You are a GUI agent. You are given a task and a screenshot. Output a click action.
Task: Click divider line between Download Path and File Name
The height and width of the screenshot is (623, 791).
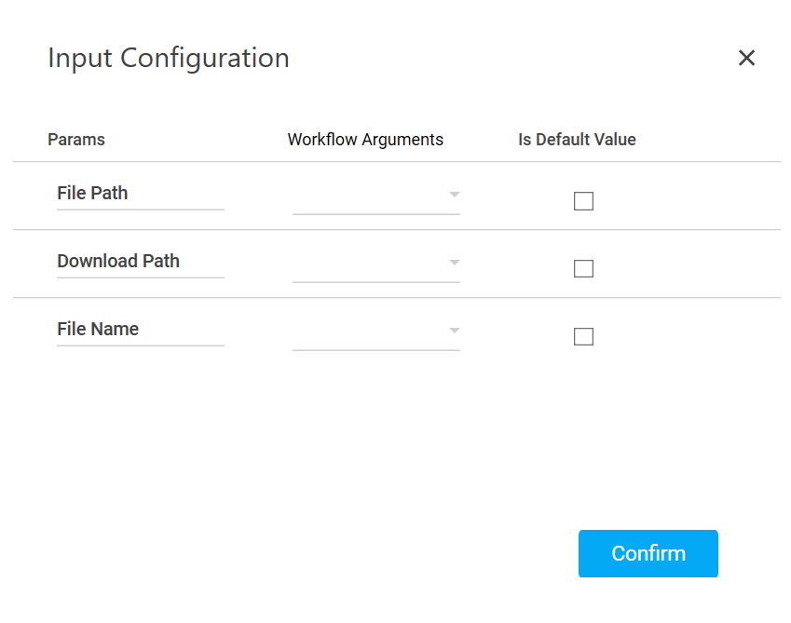397,298
